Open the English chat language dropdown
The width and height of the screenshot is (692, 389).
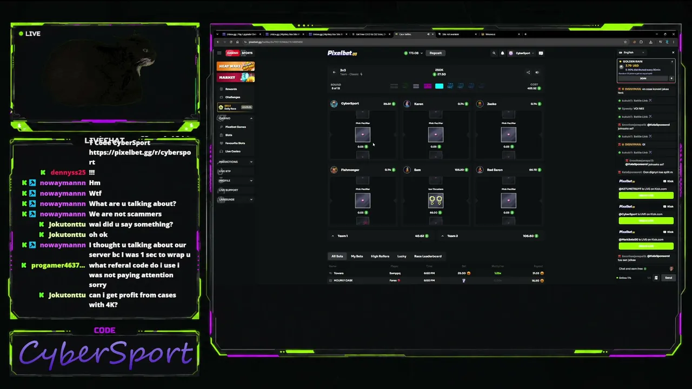pos(633,52)
